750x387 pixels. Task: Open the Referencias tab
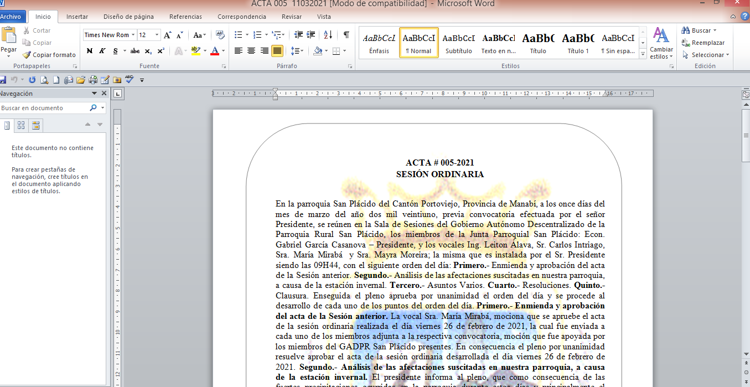point(185,17)
